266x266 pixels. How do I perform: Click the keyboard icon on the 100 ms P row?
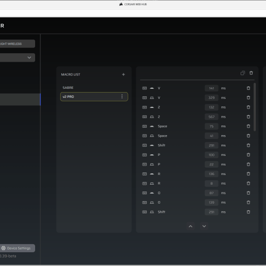145,155
